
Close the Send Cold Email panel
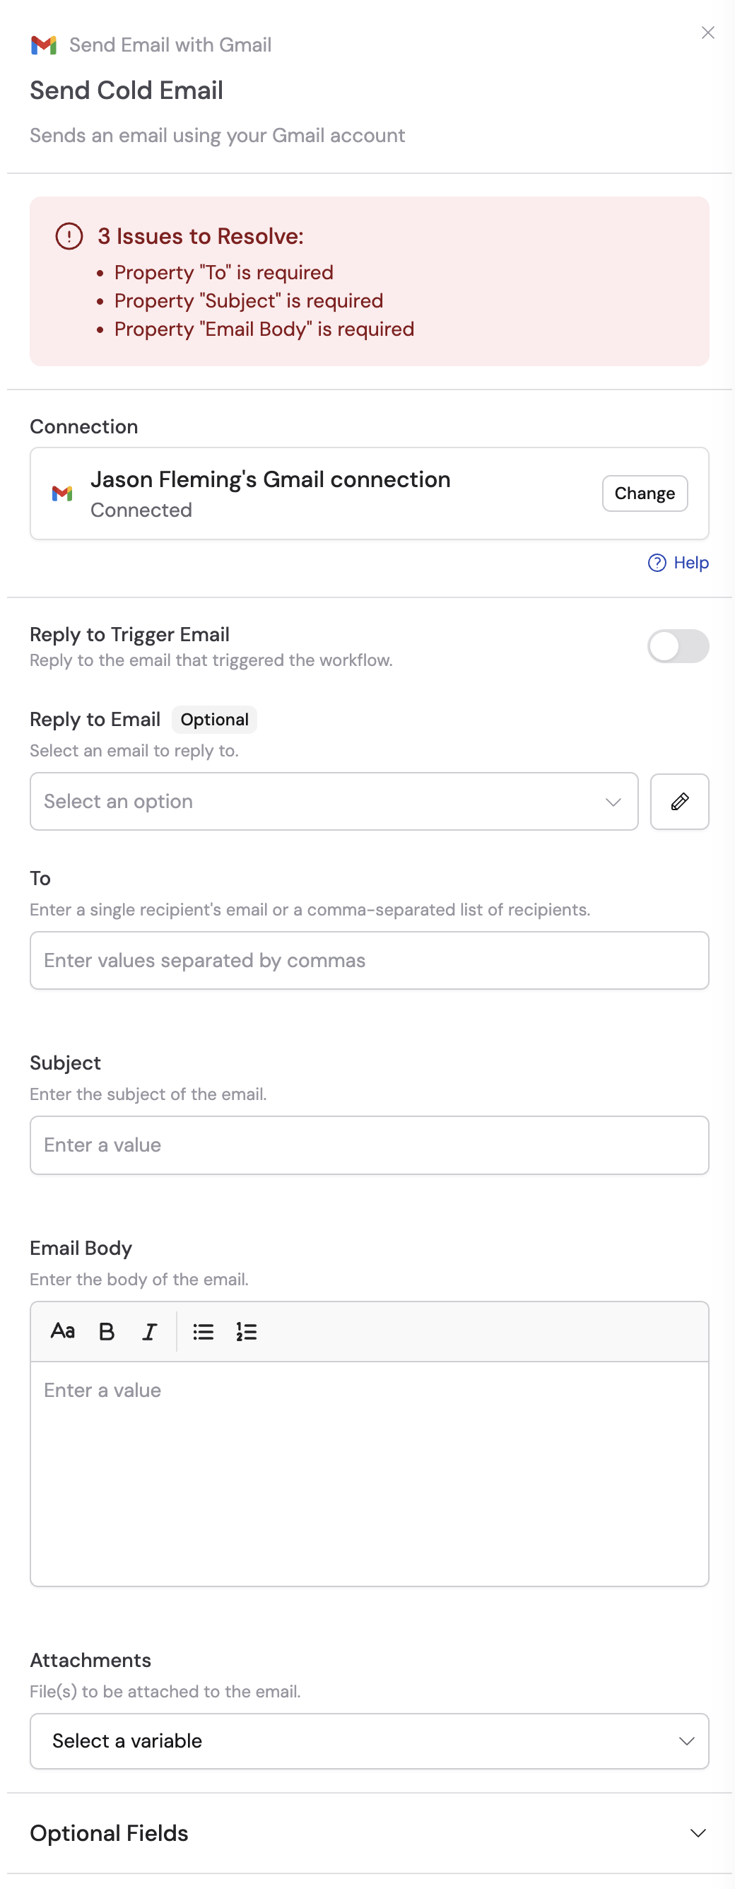coord(707,33)
